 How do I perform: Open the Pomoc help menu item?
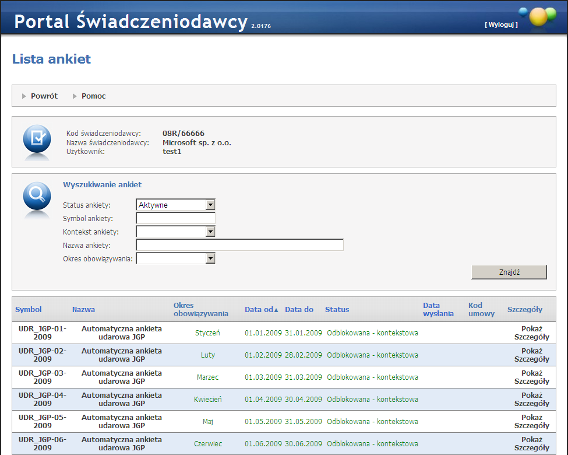93,96
